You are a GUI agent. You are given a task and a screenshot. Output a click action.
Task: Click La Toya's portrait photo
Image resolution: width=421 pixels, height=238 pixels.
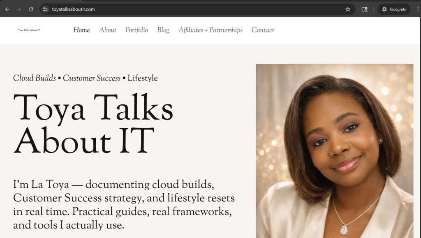pos(335,151)
